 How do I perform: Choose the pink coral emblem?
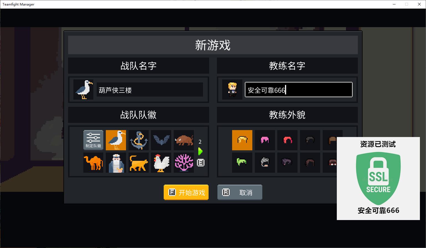184,163
